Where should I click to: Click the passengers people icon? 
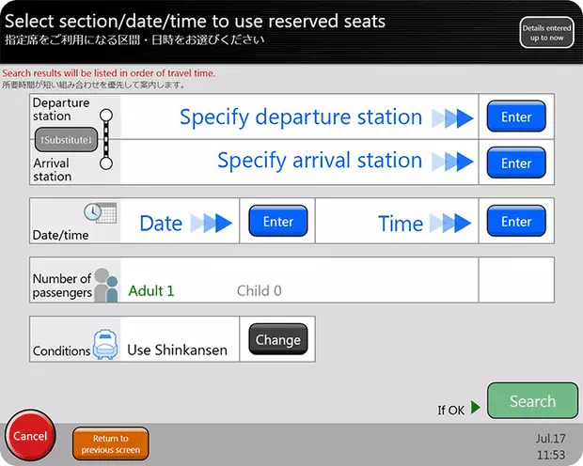[x=106, y=282]
